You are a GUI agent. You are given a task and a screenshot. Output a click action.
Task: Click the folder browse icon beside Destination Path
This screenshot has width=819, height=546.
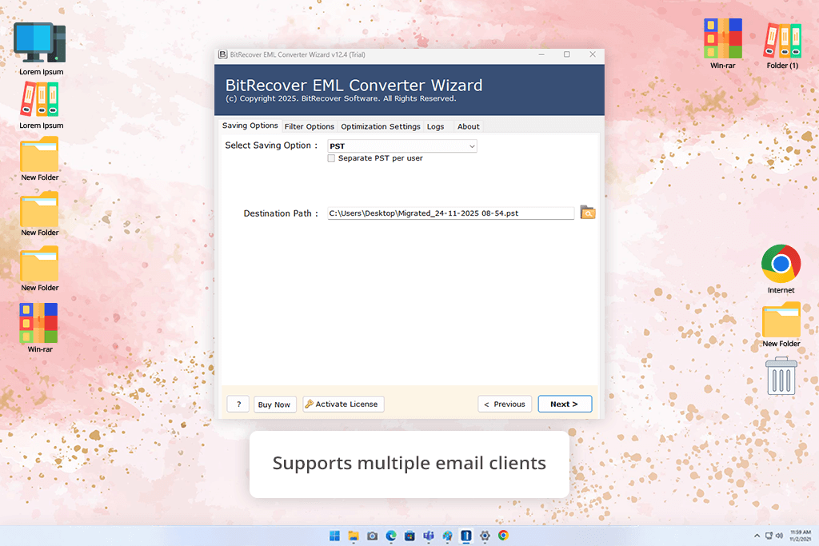pos(588,213)
